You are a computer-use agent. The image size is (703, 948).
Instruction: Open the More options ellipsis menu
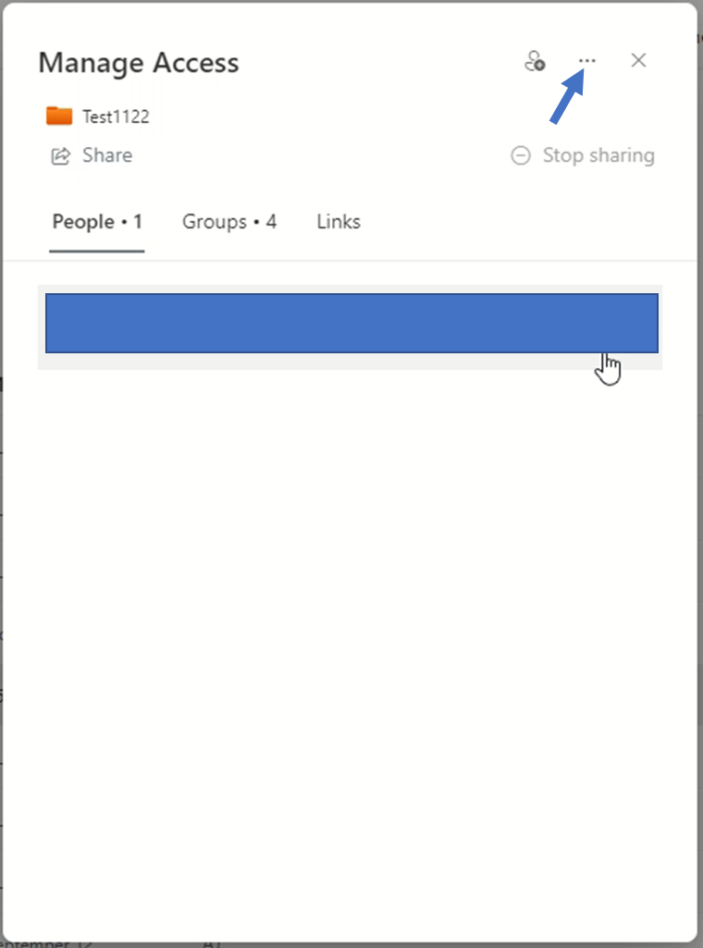pos(587,61)
